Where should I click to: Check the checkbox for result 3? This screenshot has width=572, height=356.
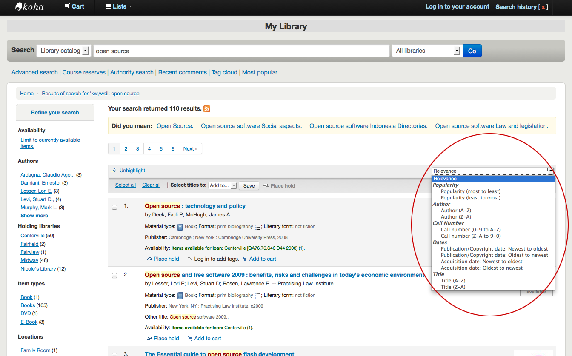pyautogui.click(x=114, y=354)
